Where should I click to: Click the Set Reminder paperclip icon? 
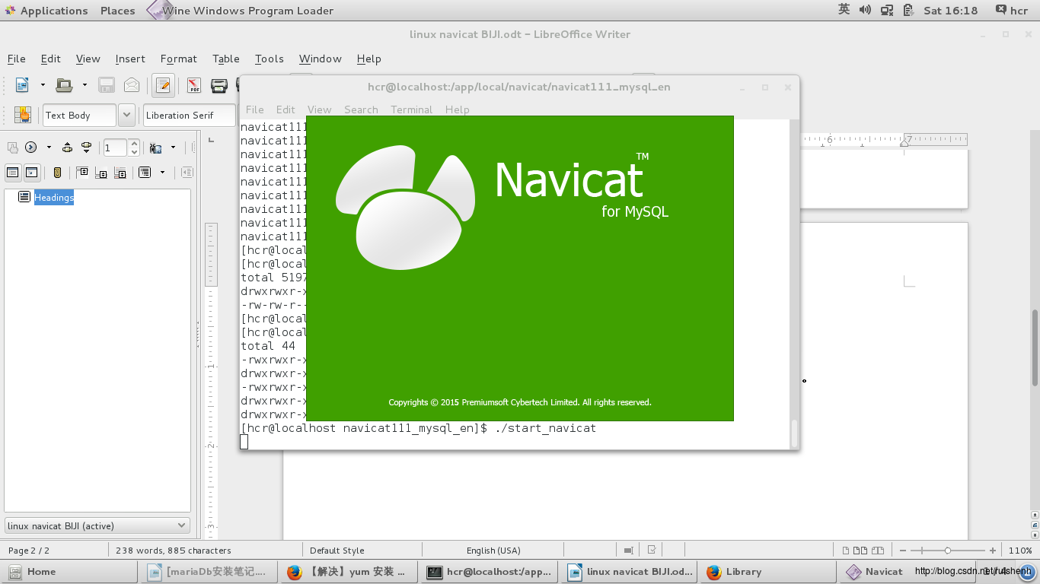point(57,173)
